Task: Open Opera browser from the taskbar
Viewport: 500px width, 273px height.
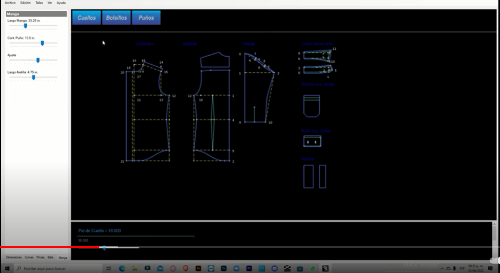Action: click(x=173, y=269)
